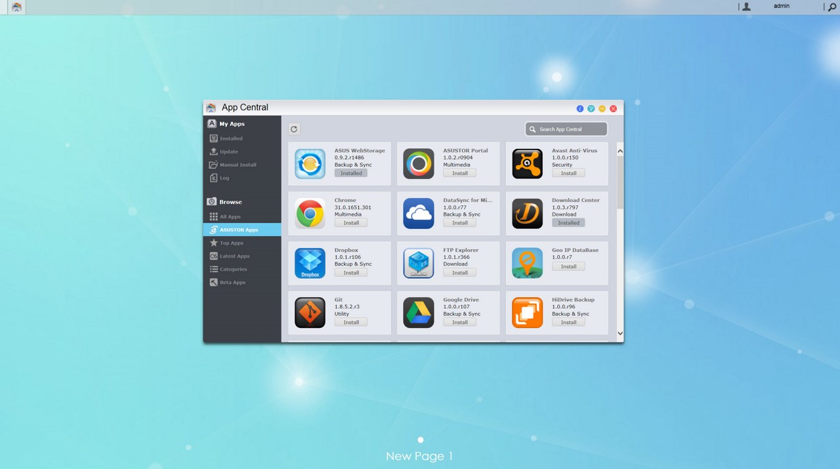Click the Chrome app icon

310,213
